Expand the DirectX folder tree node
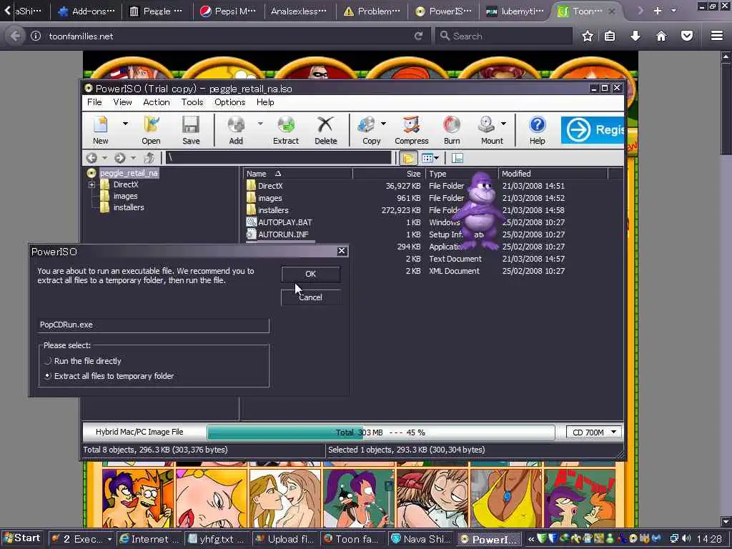Screen dimensions: 732x549 click(x=92, y=185)
